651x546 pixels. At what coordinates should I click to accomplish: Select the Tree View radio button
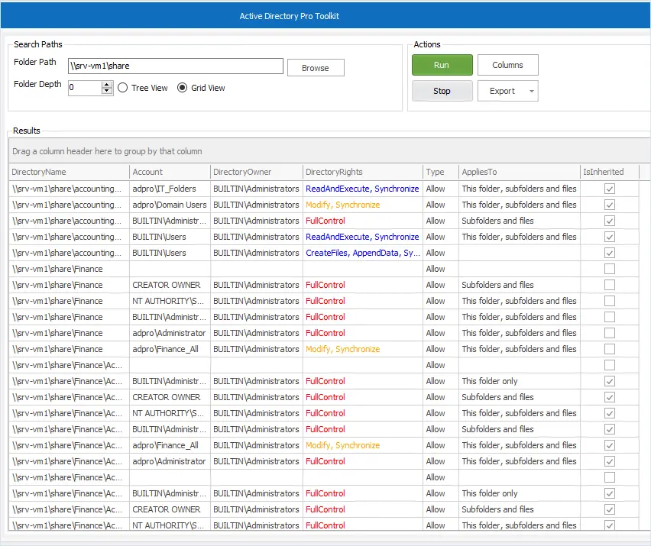coord(122,88)
